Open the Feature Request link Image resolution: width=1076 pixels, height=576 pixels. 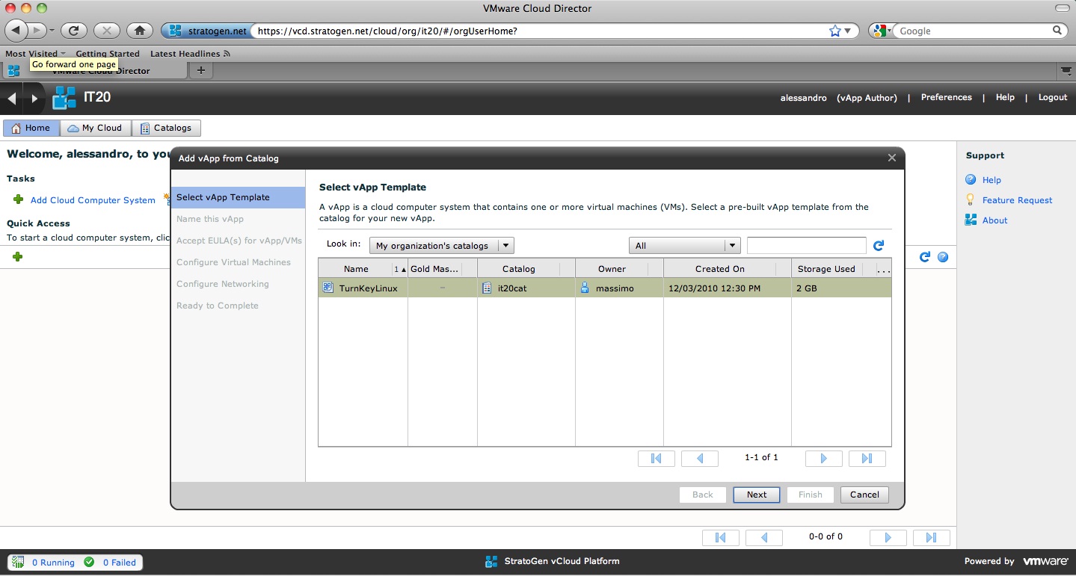(1017, 200)
